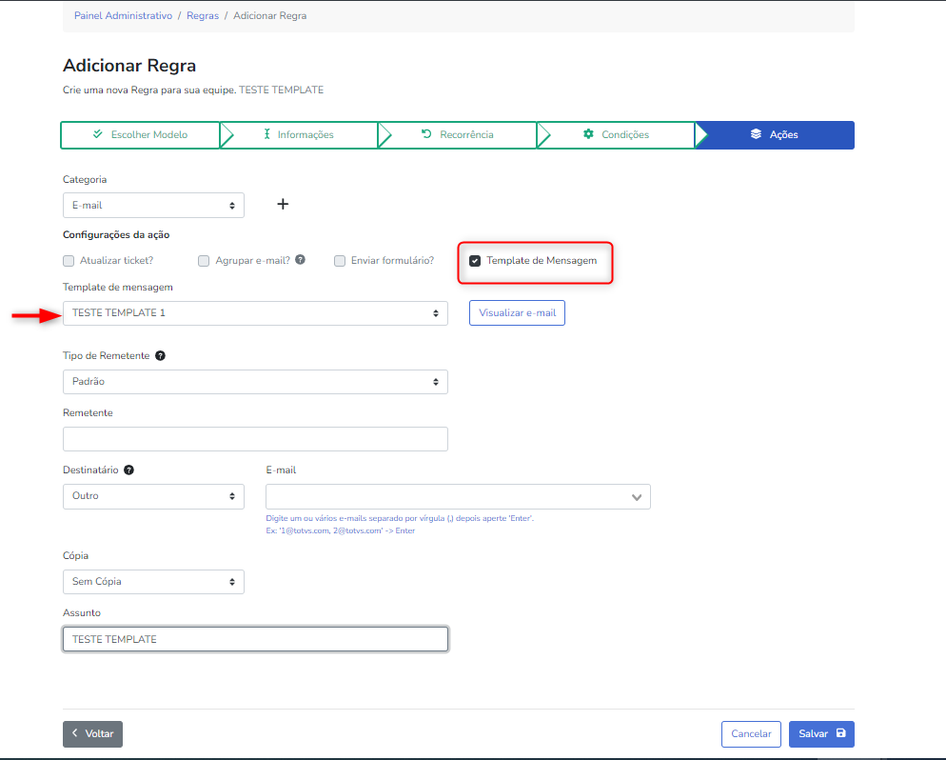946x760 pixels.
Task: Click into the Remetente text field
Action: tap(255, 439)
